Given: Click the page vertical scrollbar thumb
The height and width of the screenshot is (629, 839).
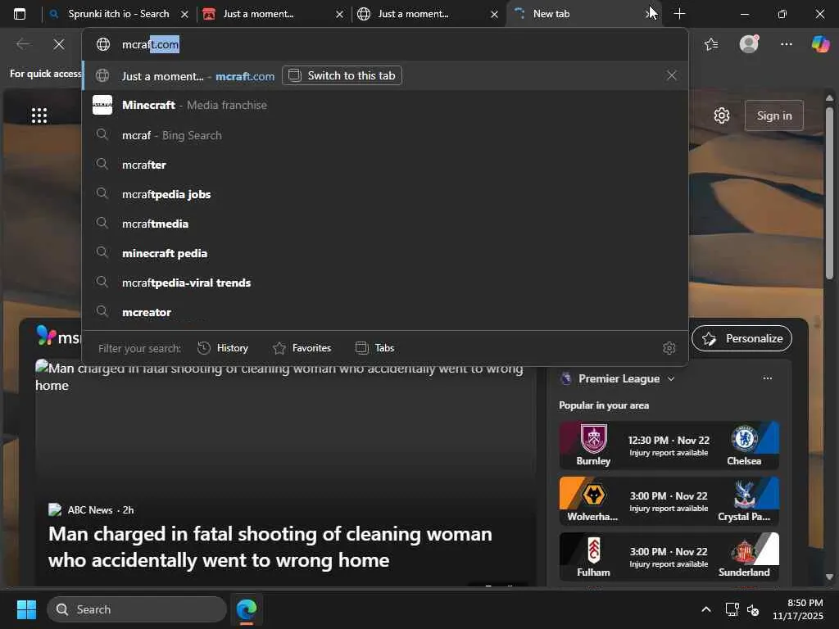Looking at the screenshot, I should (829, 192).
